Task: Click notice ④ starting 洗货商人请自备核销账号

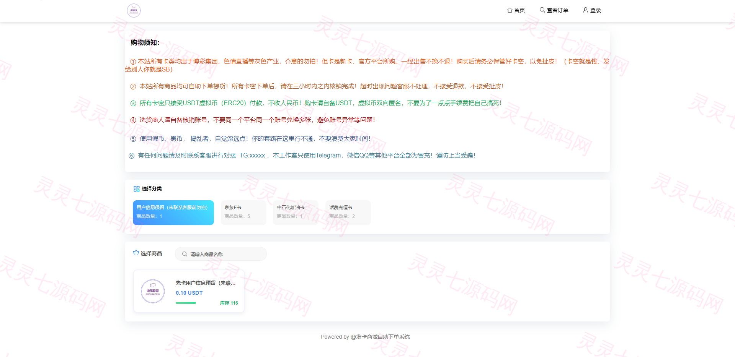Action: click(253, 120)
